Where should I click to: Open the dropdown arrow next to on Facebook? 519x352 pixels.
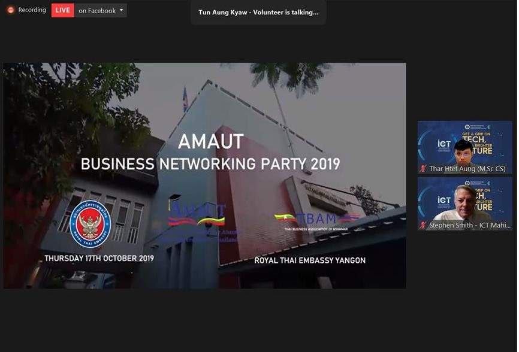pos(122,10)
